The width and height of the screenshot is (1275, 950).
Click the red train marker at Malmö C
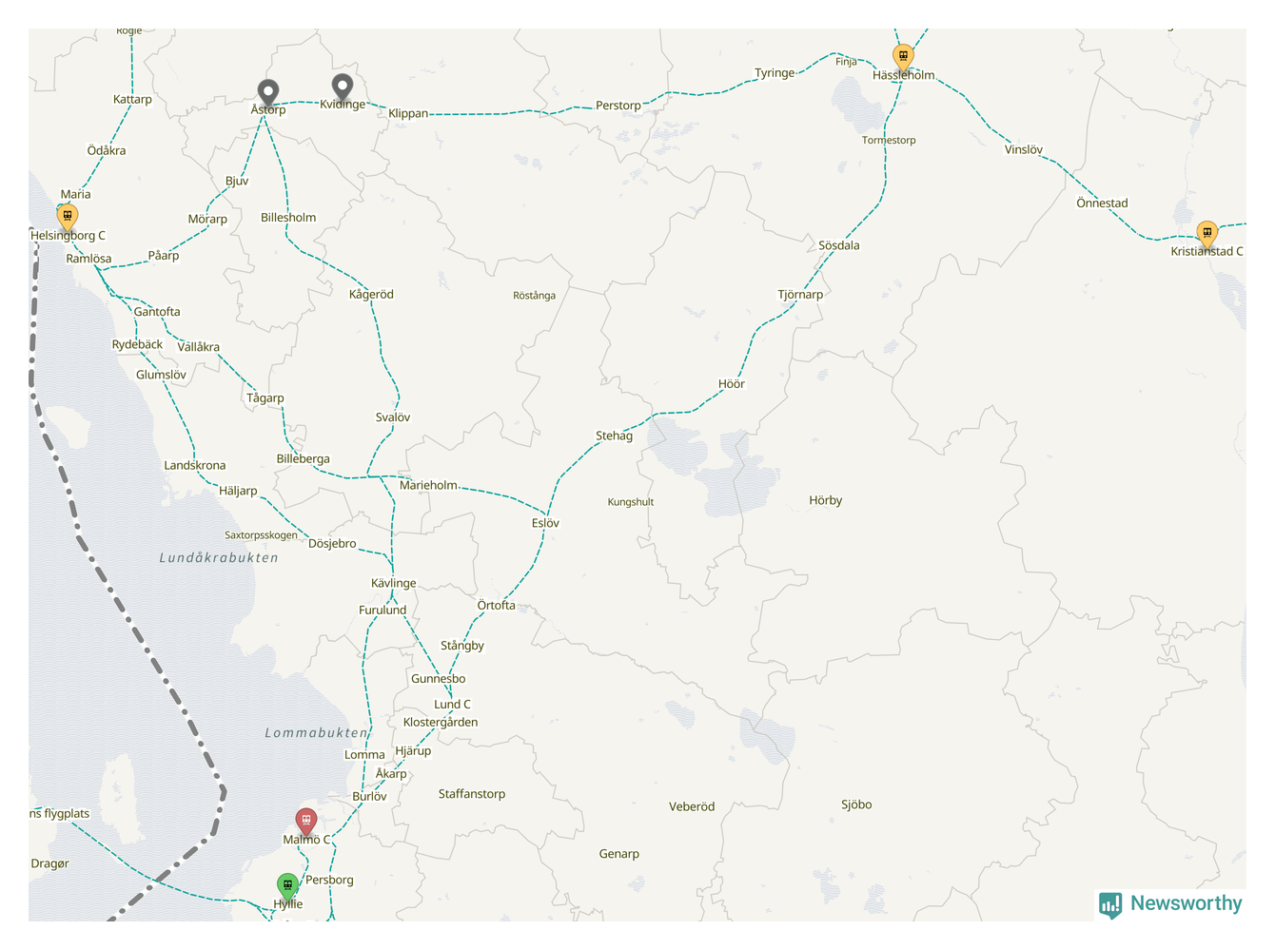click(305, 822)
